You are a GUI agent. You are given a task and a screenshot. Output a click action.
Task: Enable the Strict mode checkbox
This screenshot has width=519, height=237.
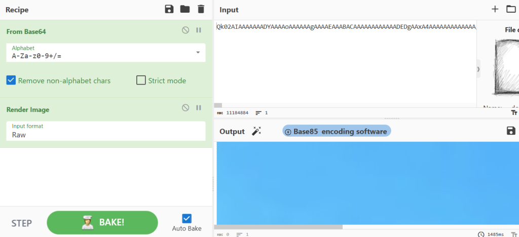click(141, 80)
